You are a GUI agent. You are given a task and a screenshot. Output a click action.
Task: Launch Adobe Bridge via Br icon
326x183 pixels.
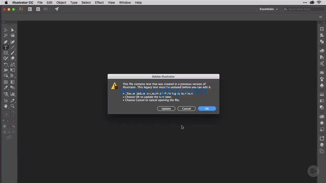30,9
